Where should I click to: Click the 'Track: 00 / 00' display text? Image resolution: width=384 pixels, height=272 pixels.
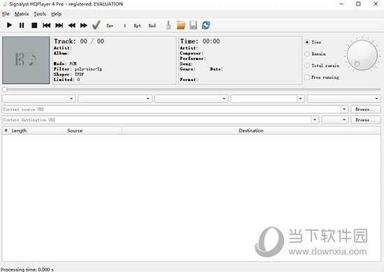tap(79, 41)
